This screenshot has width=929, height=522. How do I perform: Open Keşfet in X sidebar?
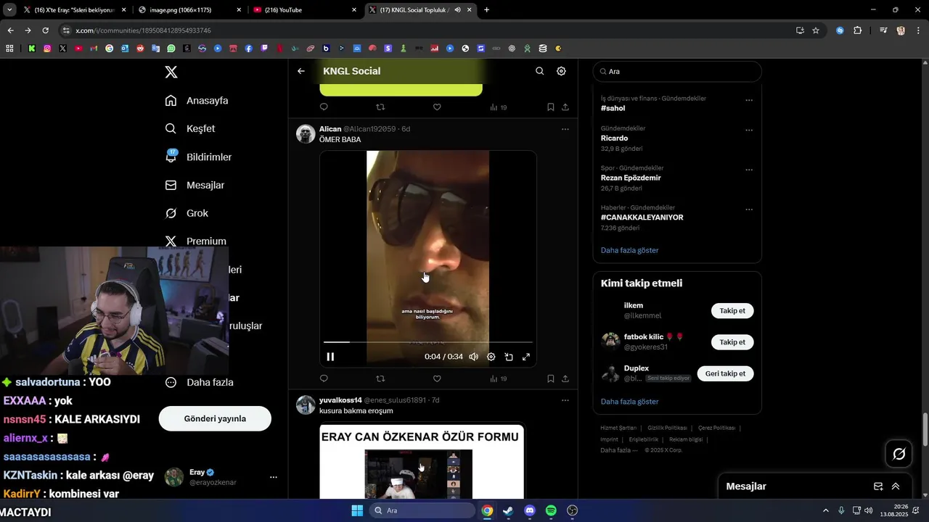[190, 128]
